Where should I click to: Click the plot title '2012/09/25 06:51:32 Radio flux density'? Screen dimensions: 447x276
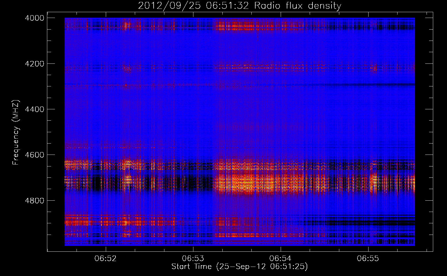pyautogui.click(x=240, y=6)
